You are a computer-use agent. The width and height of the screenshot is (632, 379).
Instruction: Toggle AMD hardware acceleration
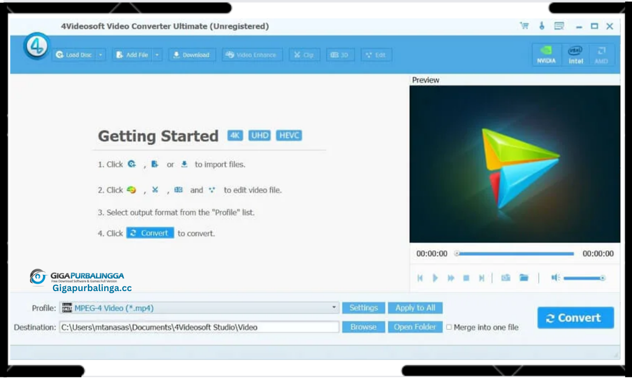point(601,55)
